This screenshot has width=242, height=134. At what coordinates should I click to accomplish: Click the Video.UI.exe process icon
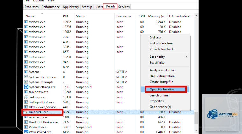(x=26, y=127)
